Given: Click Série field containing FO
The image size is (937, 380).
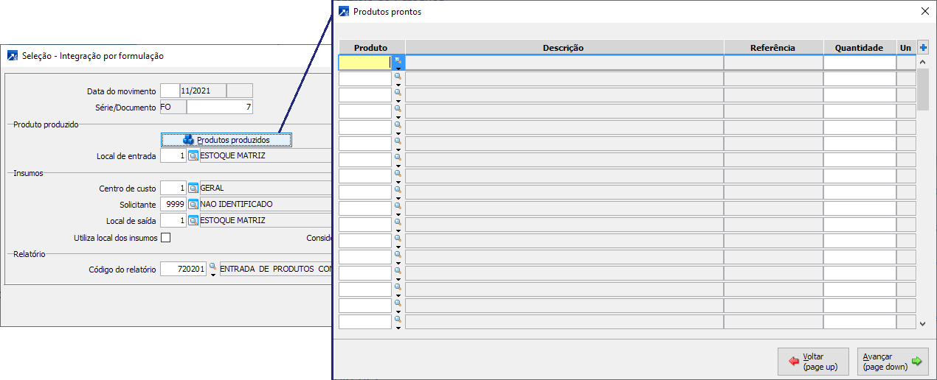Looking at the screenshot, I should [x=173, y=108].
